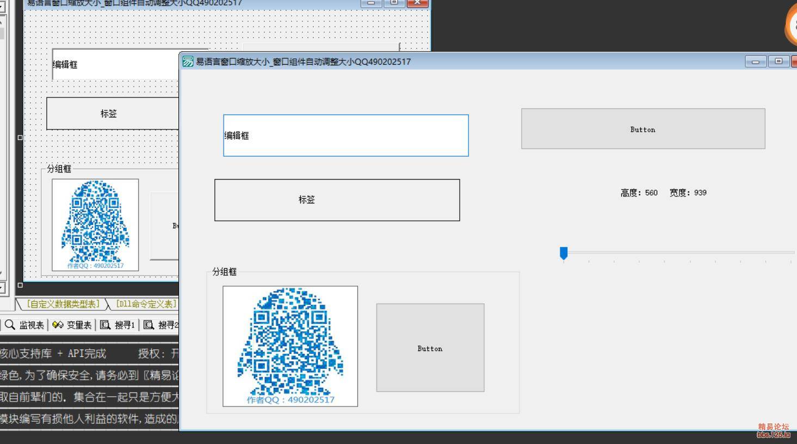Click the binoculars icon beside 变量表
The image size is (797, 444).
point(58,325)
